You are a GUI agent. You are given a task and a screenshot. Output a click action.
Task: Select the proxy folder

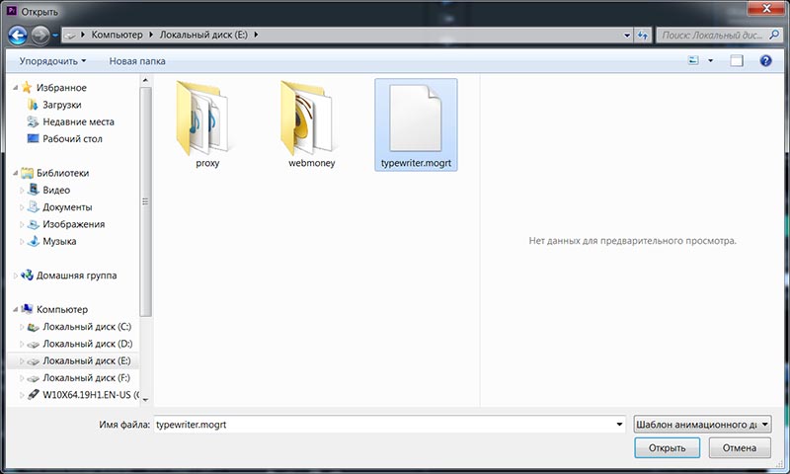[x=207, y=124]
